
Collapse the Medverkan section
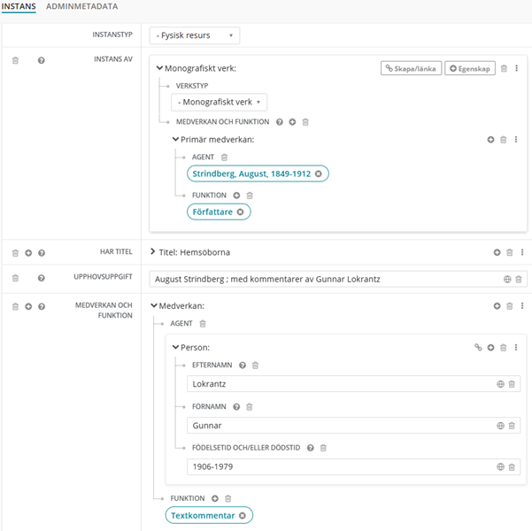(x=154, y=305)
